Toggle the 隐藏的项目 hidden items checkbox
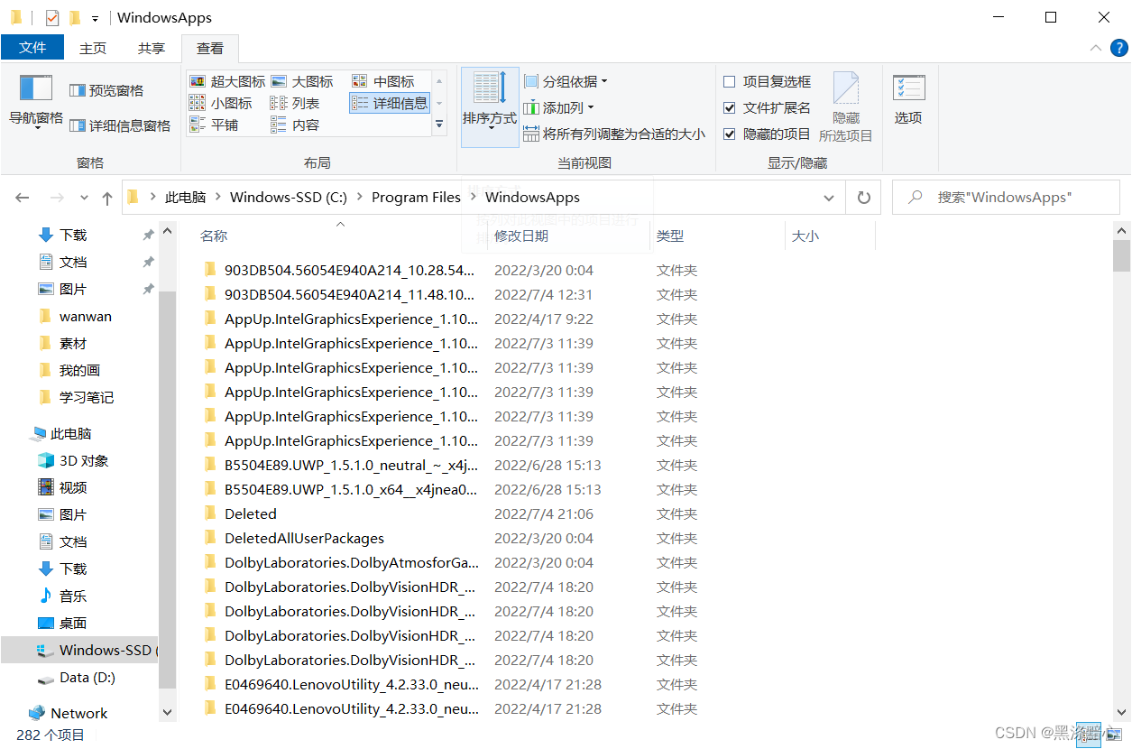 [x=767, y=134]
